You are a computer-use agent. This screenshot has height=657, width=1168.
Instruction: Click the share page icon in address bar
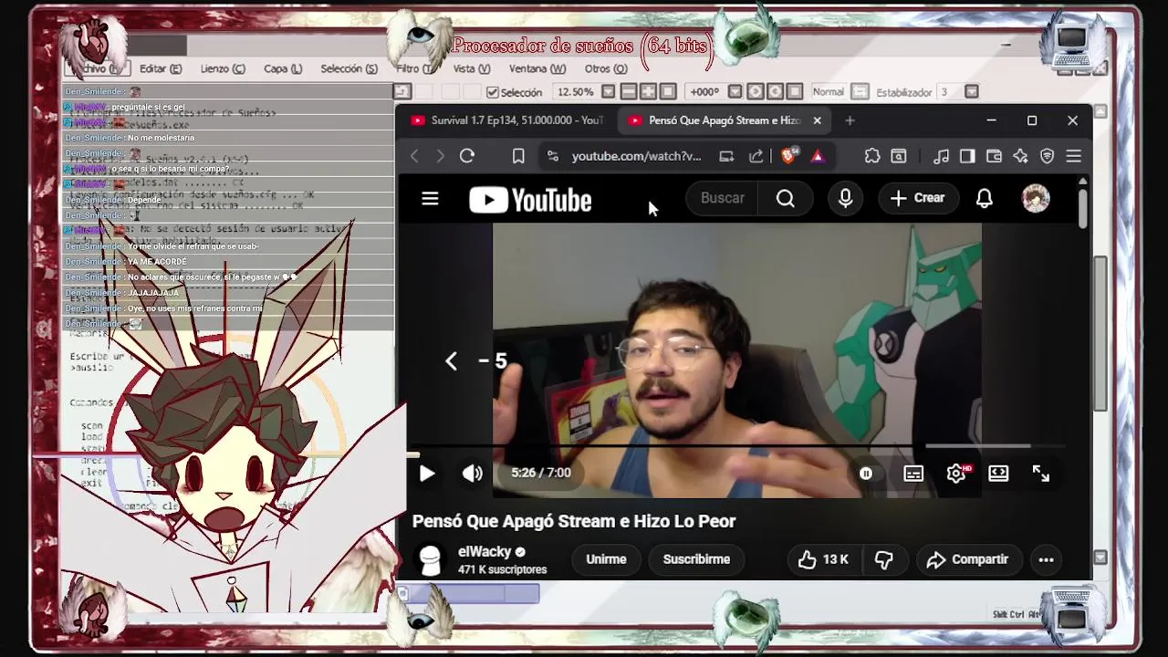click(756, 156)
